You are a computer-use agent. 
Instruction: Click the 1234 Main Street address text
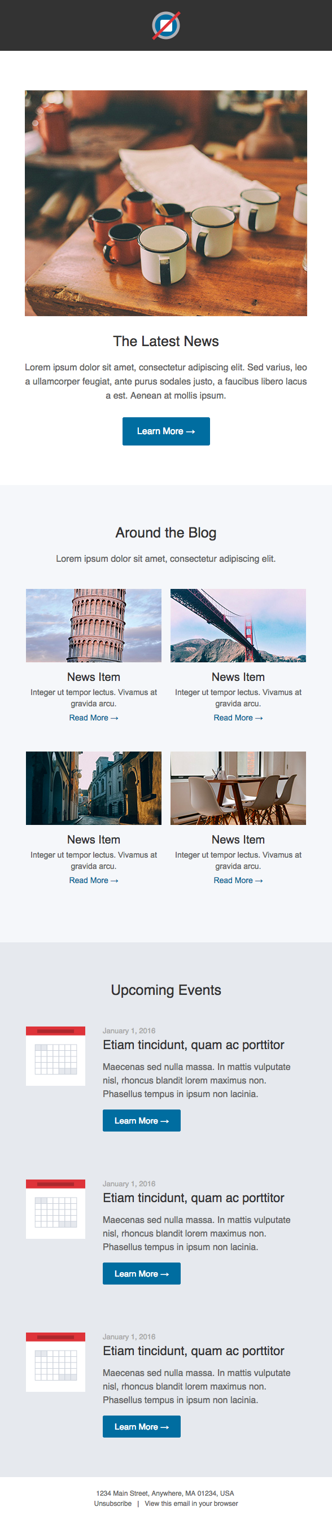(165, 1493)
